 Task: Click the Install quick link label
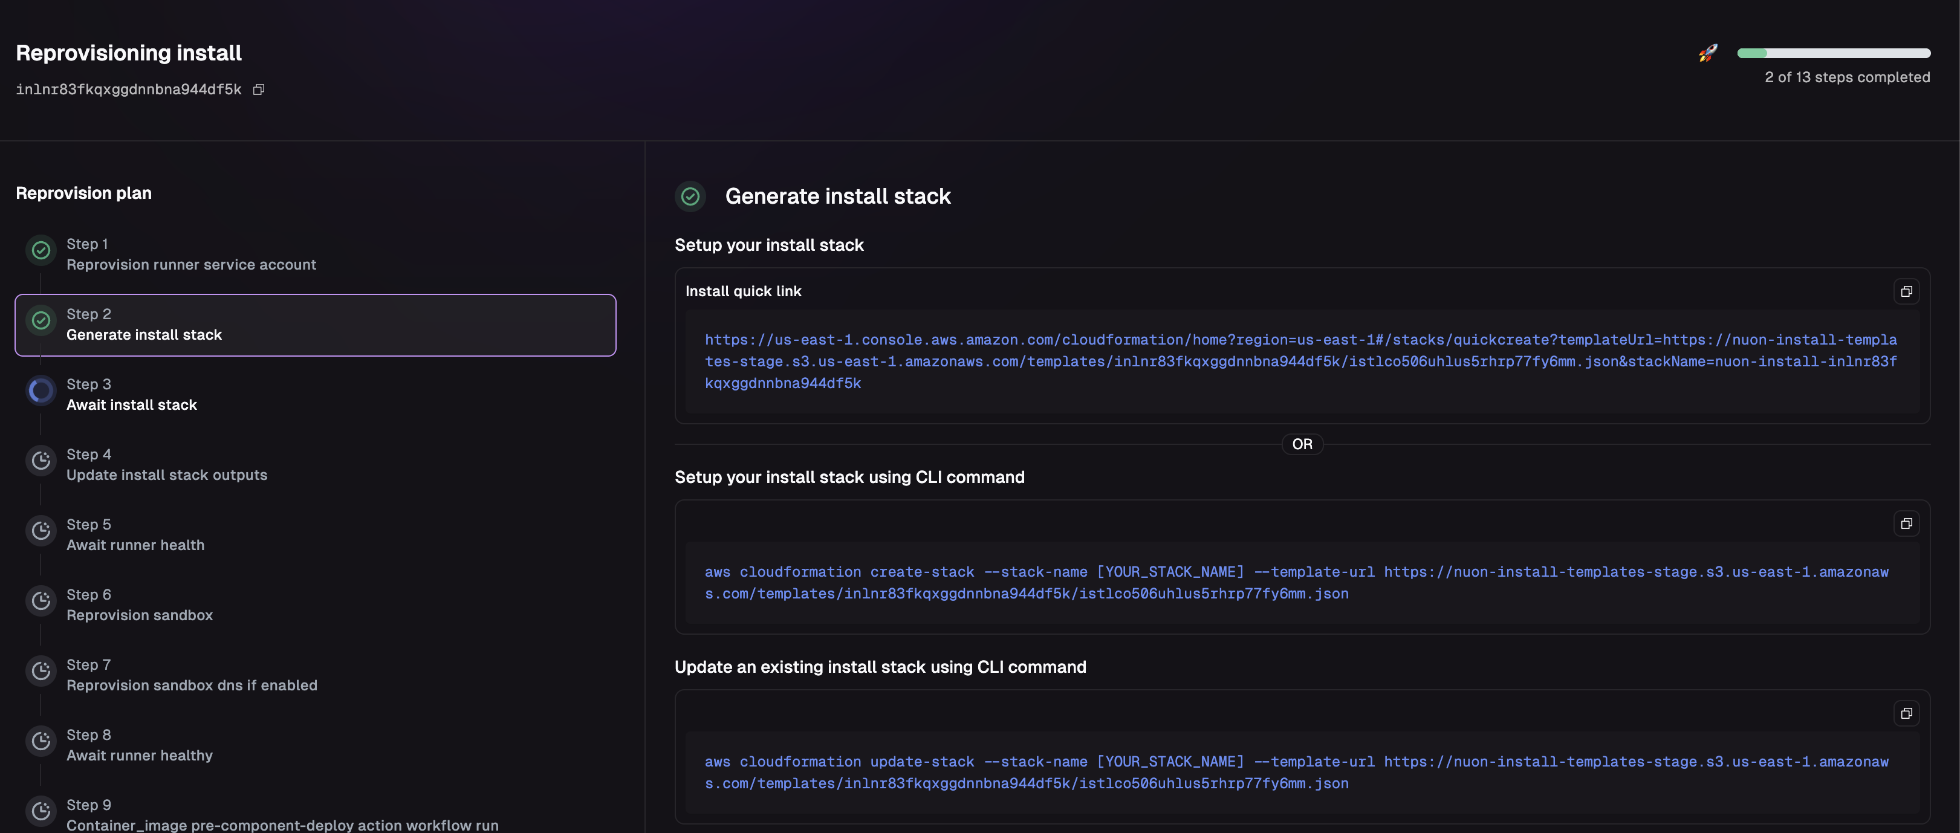click(744, 291)
